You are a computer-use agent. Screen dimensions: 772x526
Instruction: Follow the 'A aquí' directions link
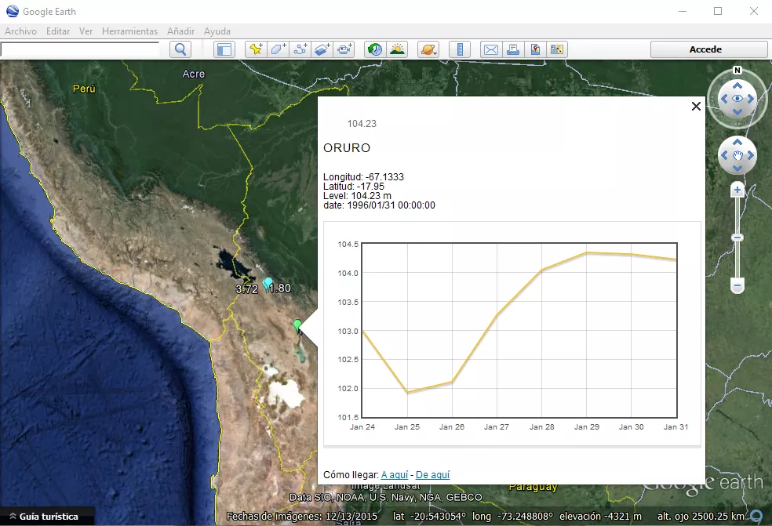coord(395,474)
